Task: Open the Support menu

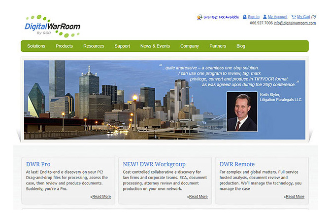Action: 122,46
